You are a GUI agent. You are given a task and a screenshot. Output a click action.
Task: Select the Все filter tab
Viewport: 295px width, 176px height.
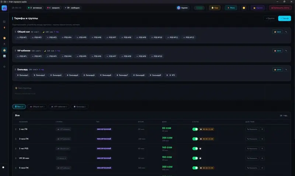19,106
